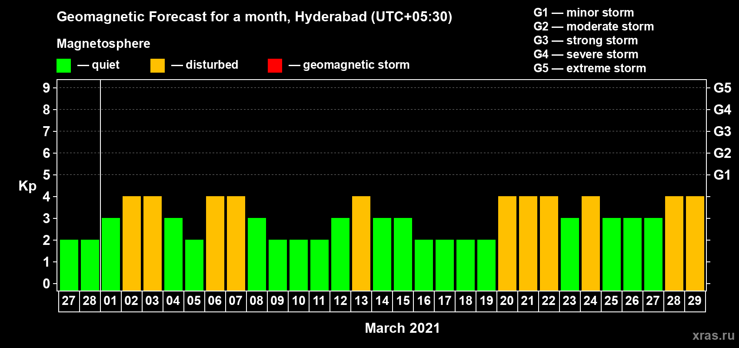Click the red geomagnetic storm legend swatch

tap(275, 66)
